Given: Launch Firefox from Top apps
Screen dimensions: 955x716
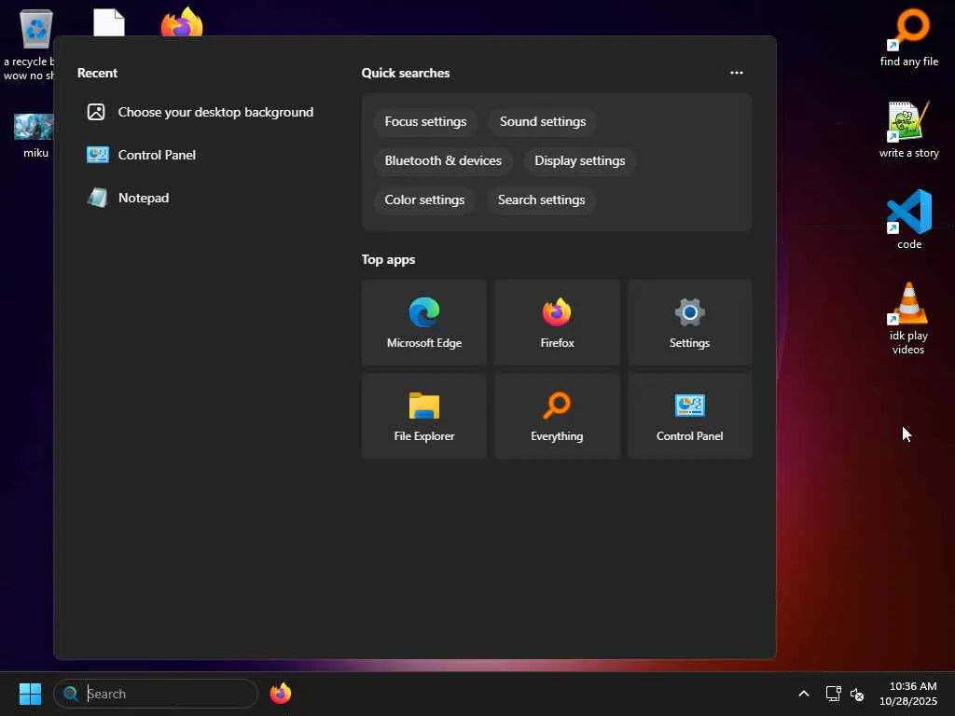Looking at the screenshot, I should click(557, 323).
